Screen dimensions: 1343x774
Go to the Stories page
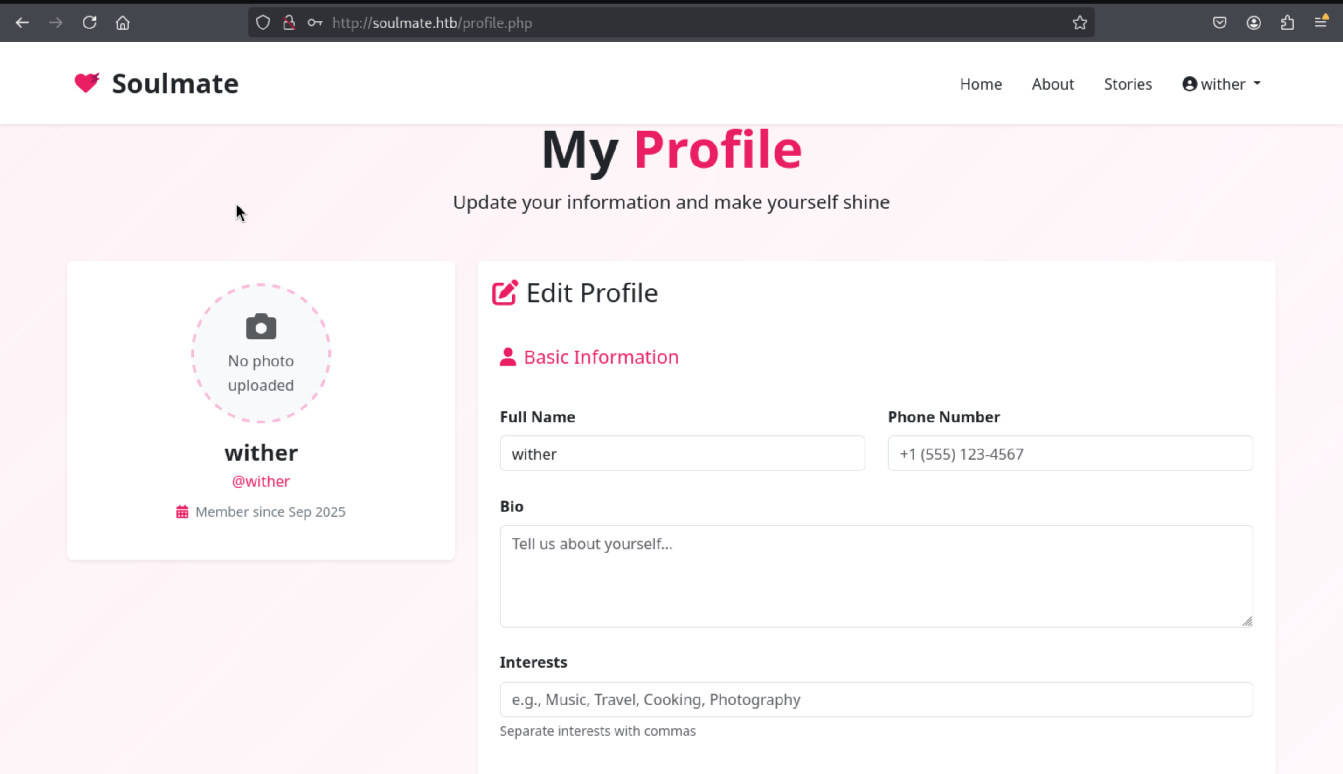pyautogui.click(x=1127, y=84)
